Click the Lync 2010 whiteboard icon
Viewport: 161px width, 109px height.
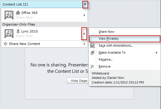click(x=9, y=33)
